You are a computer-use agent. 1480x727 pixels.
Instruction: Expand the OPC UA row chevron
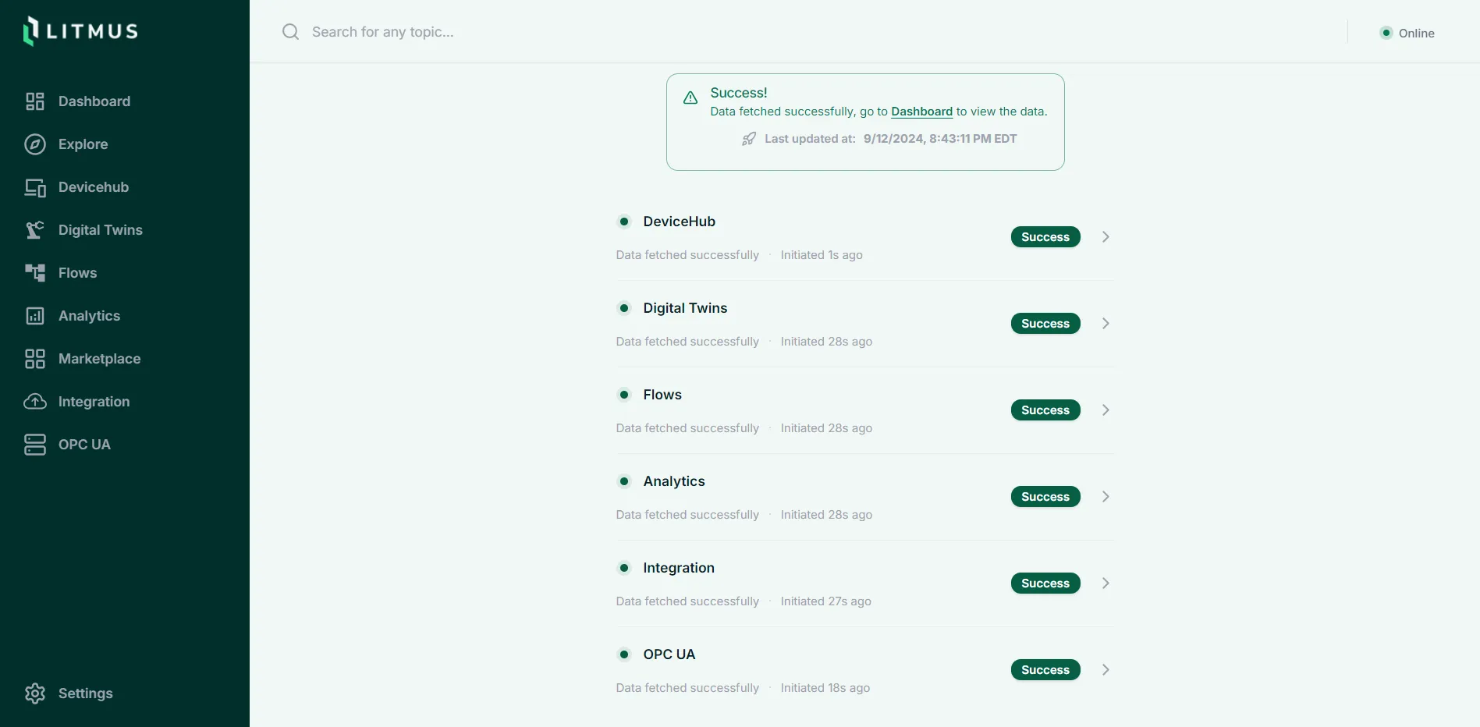tap(1106, 670)
